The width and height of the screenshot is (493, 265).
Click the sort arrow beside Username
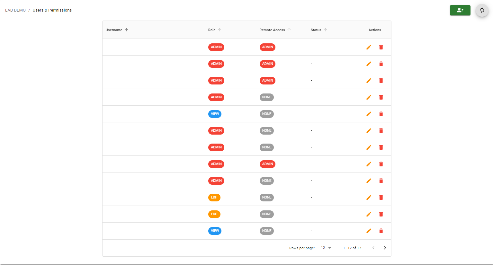point(126,30)
